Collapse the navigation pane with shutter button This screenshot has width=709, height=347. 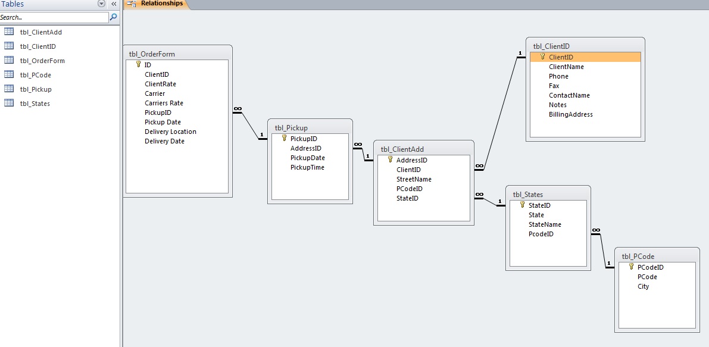114,4
